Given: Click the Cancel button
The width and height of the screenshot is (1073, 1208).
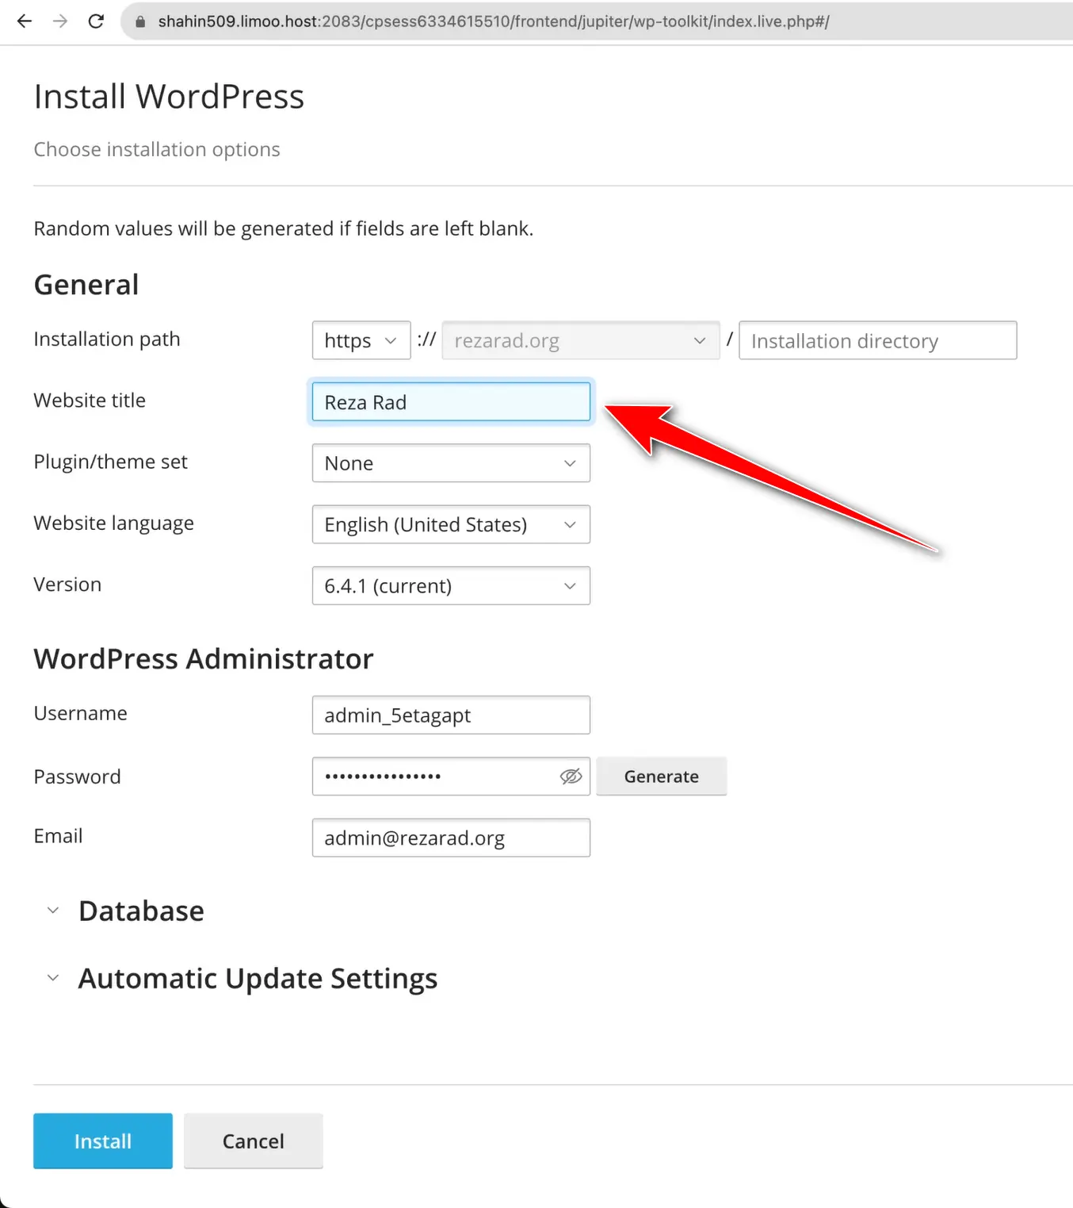Looking at the screenshot, I should tap(253, 1141).
